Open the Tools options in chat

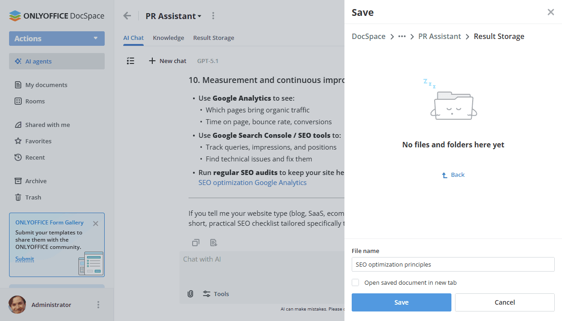point(216,294)
